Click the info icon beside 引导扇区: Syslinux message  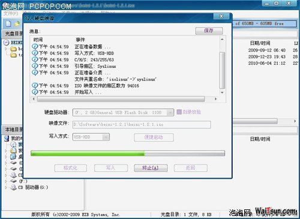click(35, 66)
